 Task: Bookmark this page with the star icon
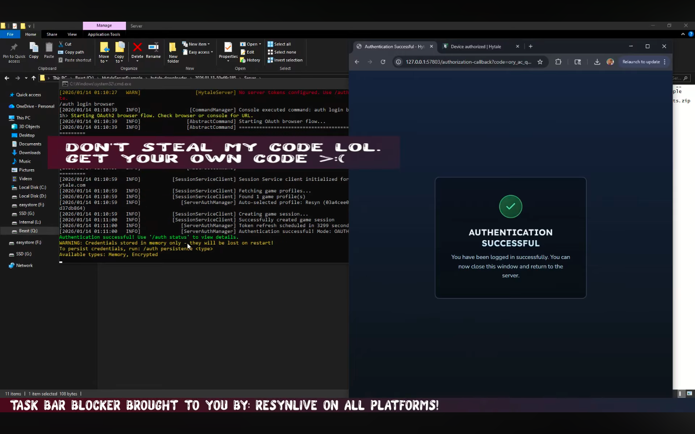click(540, 62)
